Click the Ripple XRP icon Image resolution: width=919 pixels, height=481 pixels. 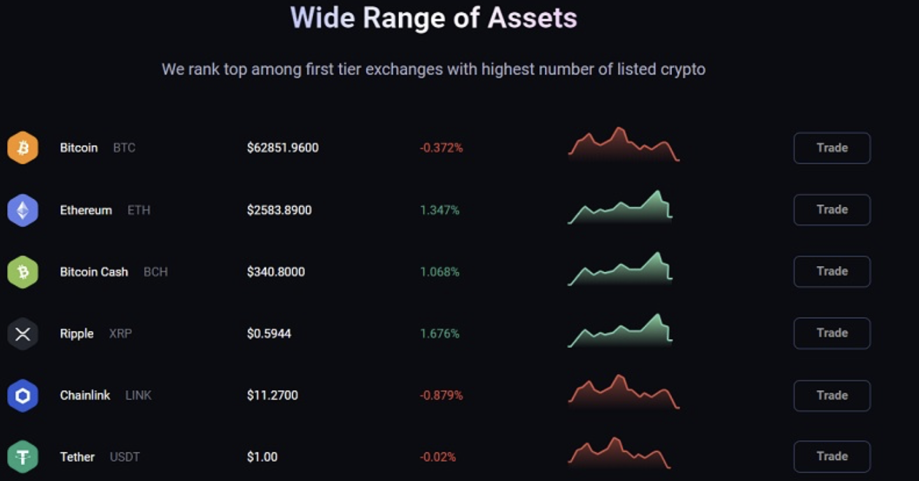tap(23, 334)
